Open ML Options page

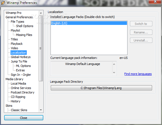23,66
